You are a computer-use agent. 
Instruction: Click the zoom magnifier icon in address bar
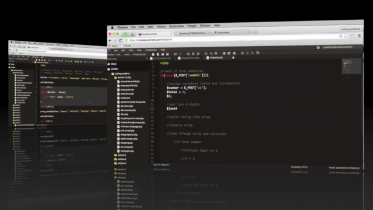click(340, 36)
